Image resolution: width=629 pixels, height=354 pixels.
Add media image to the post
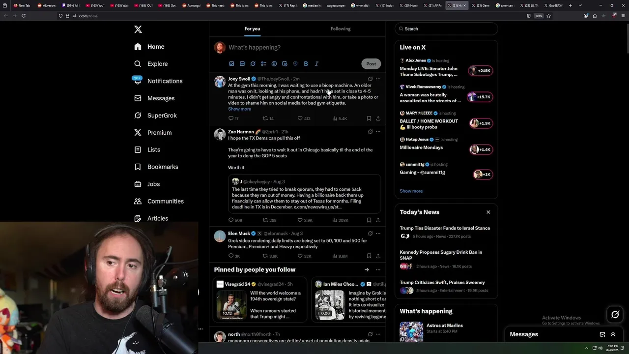coord(231,64)
